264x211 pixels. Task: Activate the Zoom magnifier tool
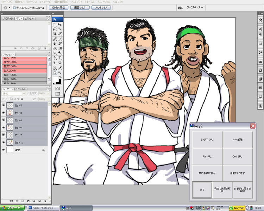pos(60,72)
